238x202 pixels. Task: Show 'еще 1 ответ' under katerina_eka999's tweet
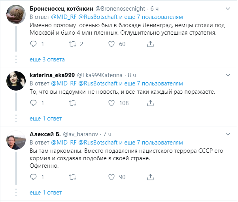46,119
